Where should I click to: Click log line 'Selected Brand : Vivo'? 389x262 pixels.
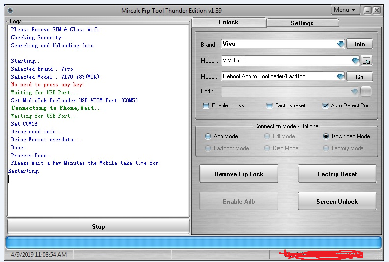coord(42,69)
